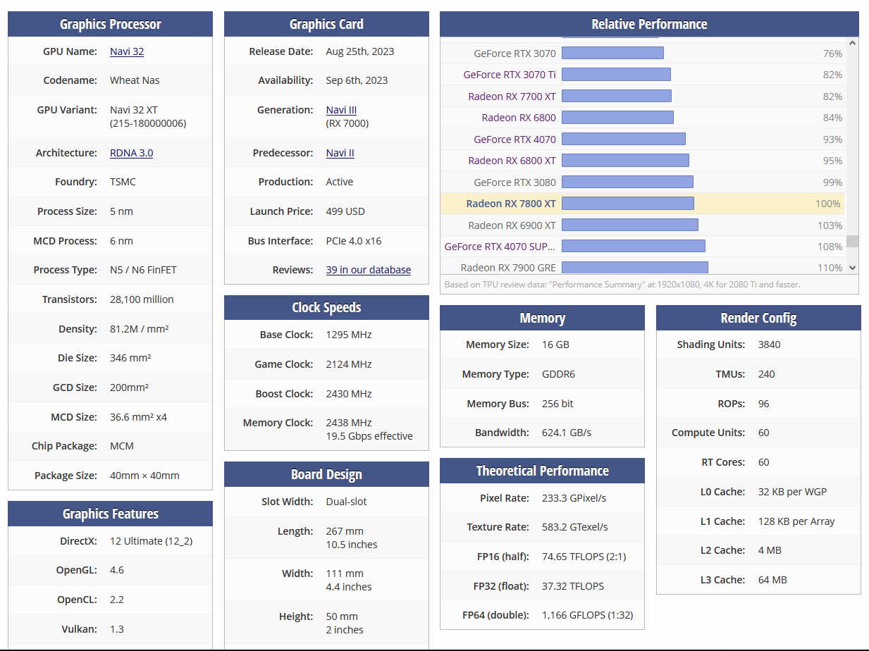Click the 64 MB L3 cache value
Image resolution: width=869 pixels, height=651 pixels.
[x=772, y=580]
